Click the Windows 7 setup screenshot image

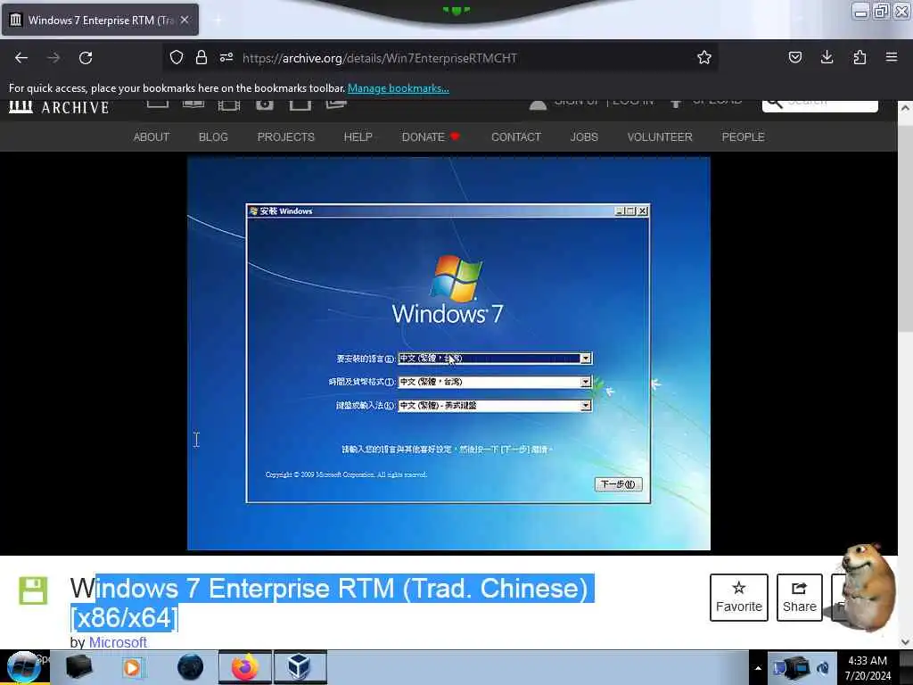click(448, 353)
